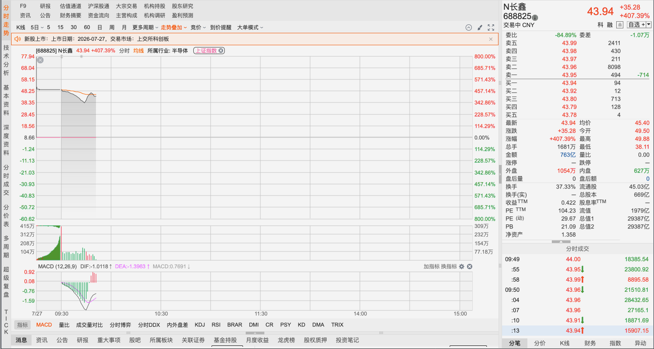Viewport: 654px width, 349px height.
Task: Toggle the 分时 line label in the chart header
Action: (x=124, y=51)
